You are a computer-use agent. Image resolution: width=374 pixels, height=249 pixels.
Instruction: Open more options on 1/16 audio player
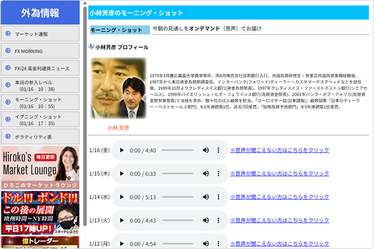pyautogui.click(x=218, y=150)
